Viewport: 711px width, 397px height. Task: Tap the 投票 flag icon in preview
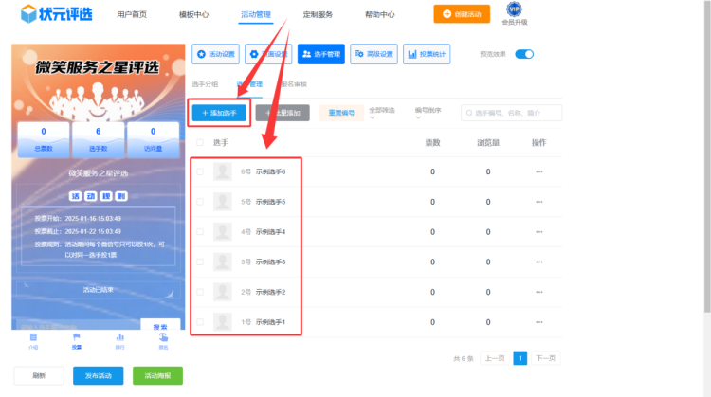click(x=77, y=336)
